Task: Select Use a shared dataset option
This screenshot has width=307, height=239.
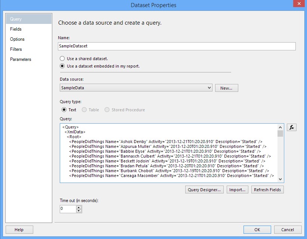Action: pyautogui.click(x=62, y=59)
